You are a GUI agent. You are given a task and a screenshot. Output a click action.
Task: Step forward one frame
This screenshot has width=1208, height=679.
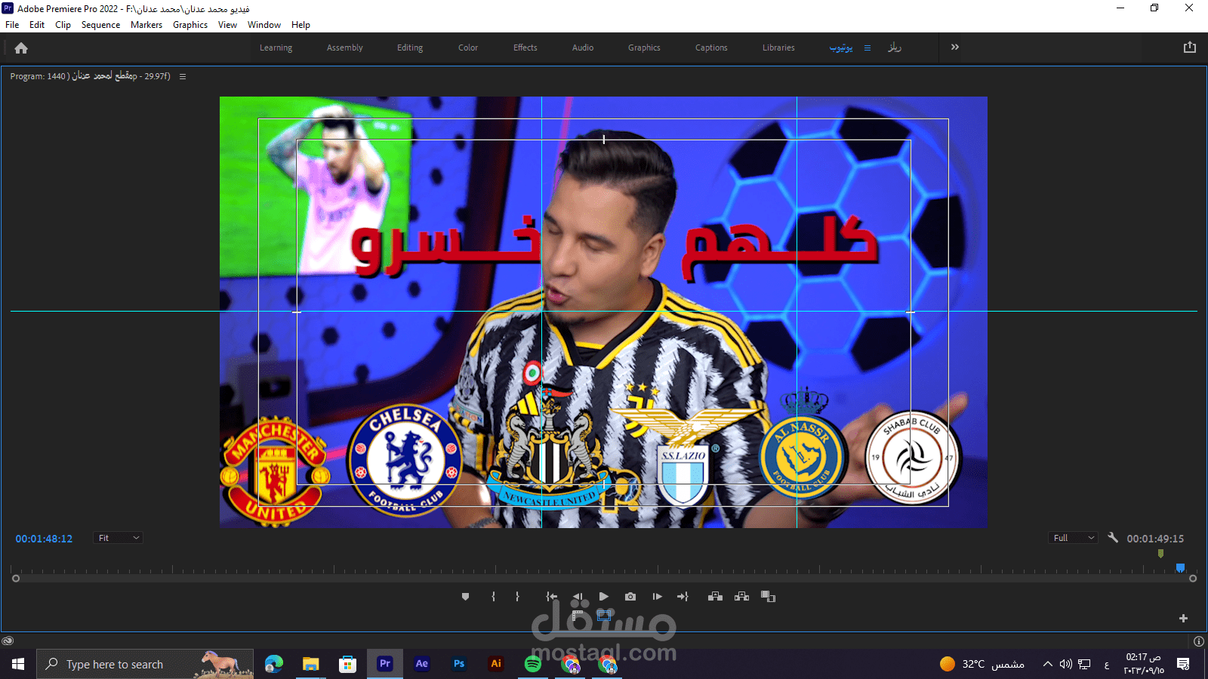point(657,597)
